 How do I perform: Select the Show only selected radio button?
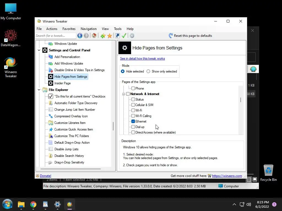coord(148,71)
